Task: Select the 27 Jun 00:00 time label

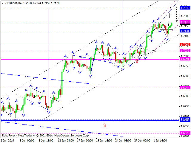Action: [142, 140]
